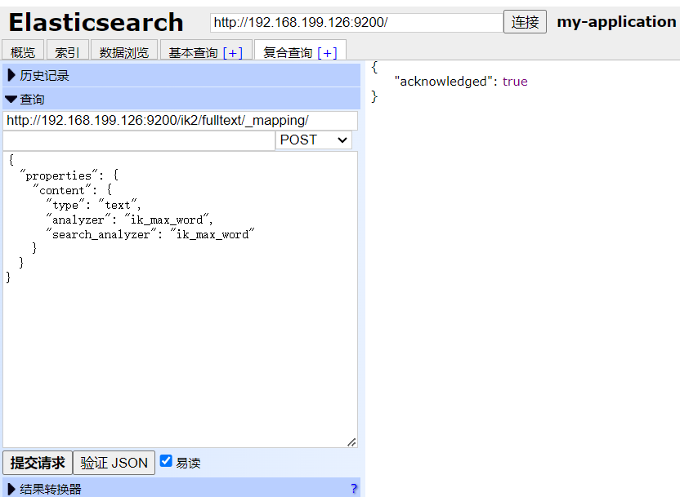Open the ? help for 结果转换器

click(x=354, y=488)
